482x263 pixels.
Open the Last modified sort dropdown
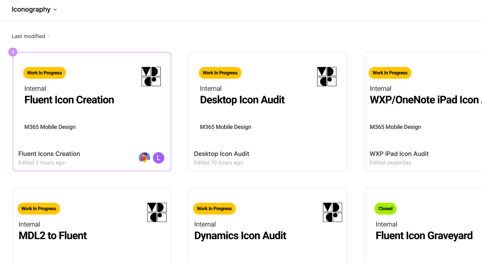[28, 36]
